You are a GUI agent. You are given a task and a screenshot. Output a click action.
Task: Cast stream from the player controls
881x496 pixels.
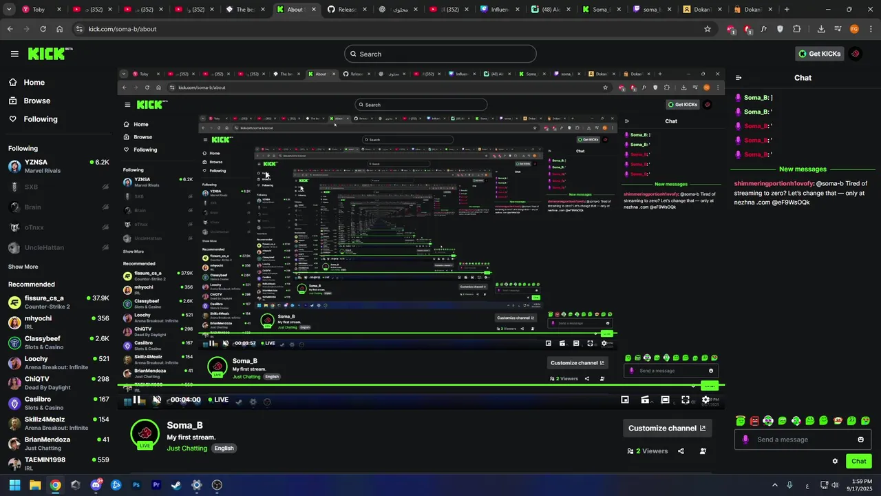click(645, 400)
